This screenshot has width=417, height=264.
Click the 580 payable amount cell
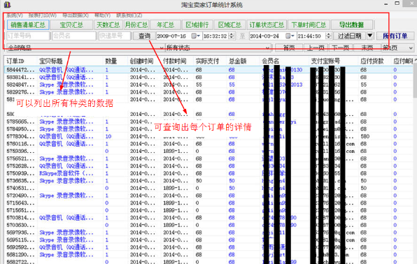click(x=365, y=136)
